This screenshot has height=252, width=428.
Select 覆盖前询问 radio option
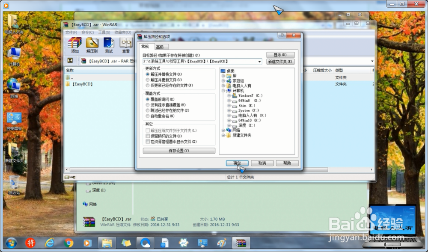[x=148, y=99]
